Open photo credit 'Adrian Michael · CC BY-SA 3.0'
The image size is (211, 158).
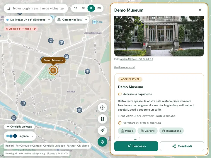click(x=137, y=59)
